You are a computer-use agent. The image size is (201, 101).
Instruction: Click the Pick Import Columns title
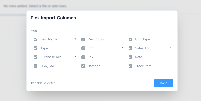pyautogui.click(x=53, y=18)
